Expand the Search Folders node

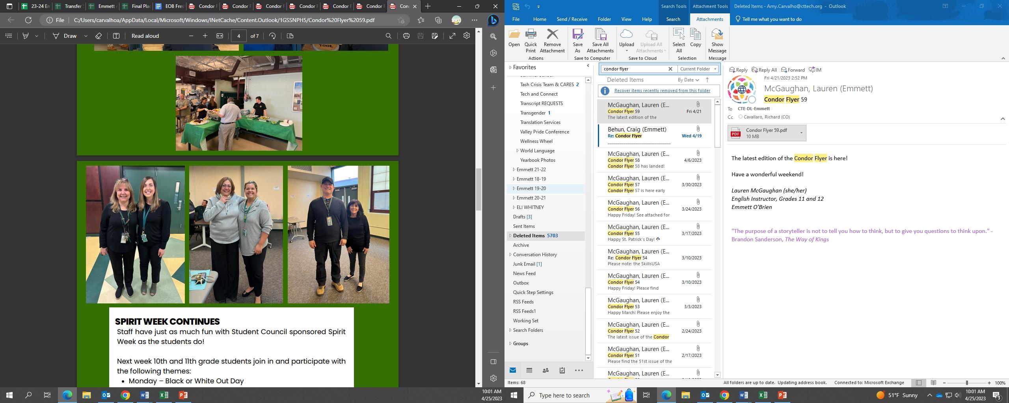(510, 330)
